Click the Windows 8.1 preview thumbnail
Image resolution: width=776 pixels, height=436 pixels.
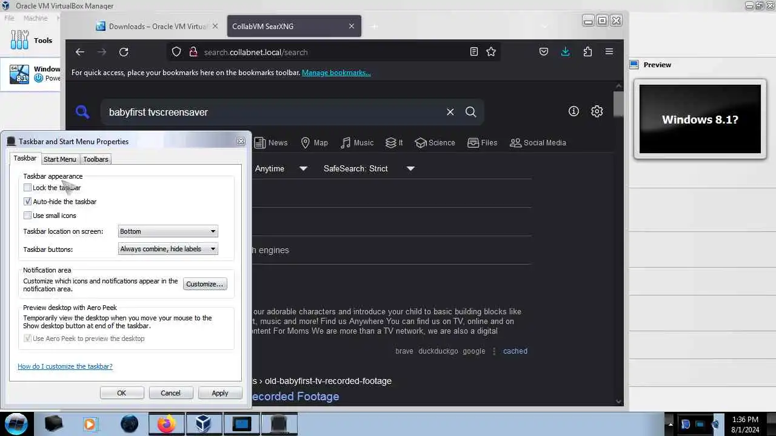point(700,119)
